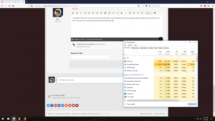Switch to the Performance tab
Screen dimensions: 215x121
(135, 48)
